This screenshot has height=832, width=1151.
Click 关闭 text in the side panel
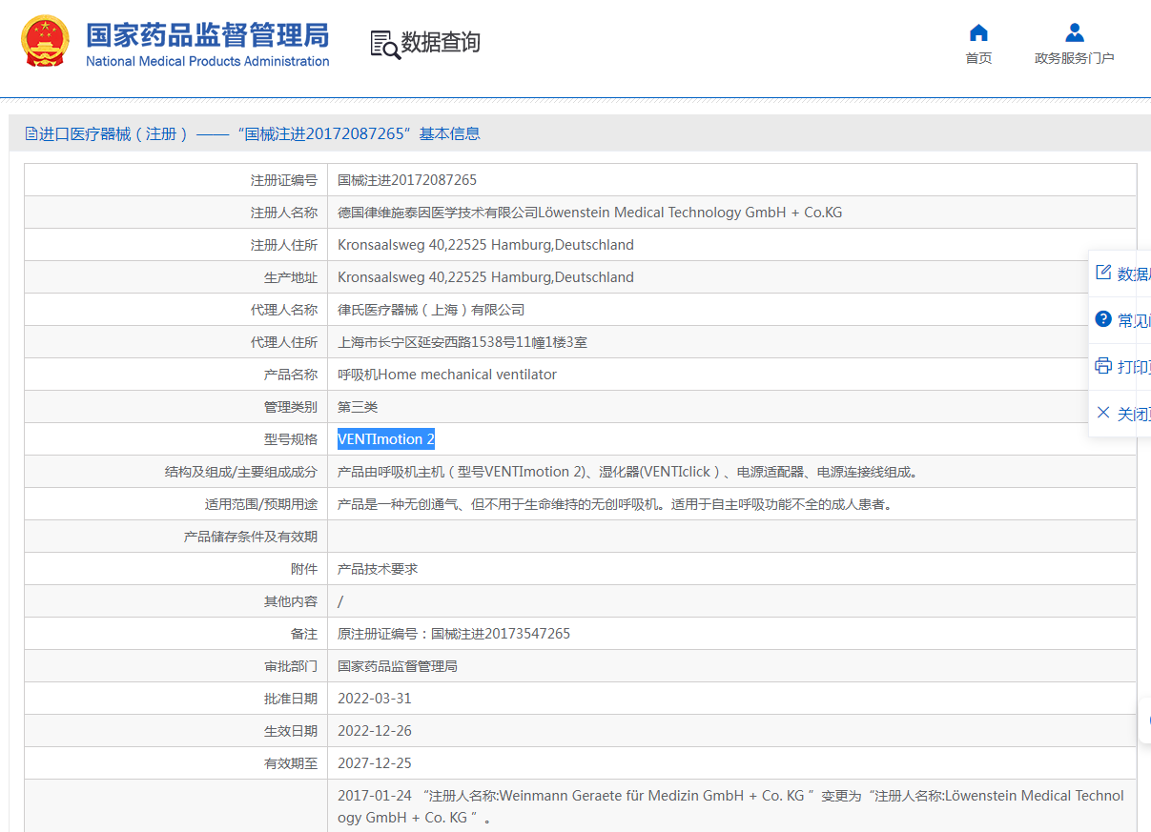(x=1134, y=414)
